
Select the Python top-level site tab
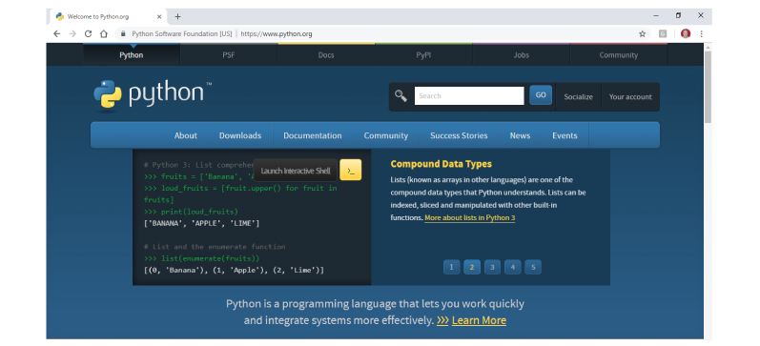[x=132, y=54]
